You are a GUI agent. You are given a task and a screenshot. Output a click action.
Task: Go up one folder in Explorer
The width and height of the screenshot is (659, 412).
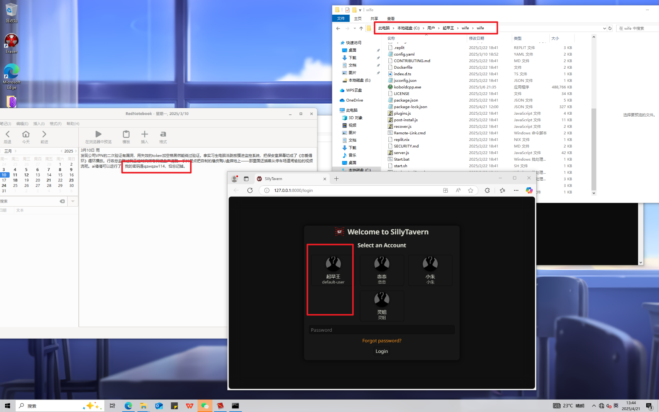[361, 28]
